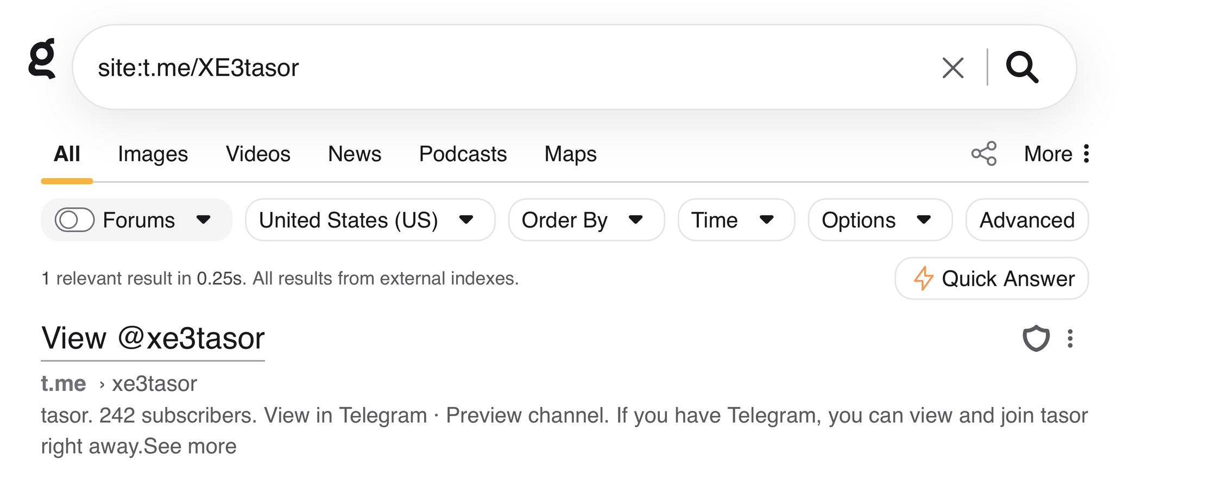Open the View @xe3tasor result link
The image size is (1212, 478).
pos(153,339)
